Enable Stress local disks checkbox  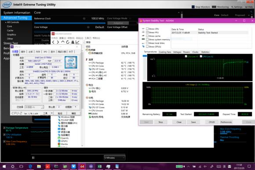(147, 43)
